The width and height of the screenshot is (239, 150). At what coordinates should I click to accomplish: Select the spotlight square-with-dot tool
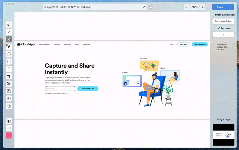pyautogui.click(x=9, y=91)
